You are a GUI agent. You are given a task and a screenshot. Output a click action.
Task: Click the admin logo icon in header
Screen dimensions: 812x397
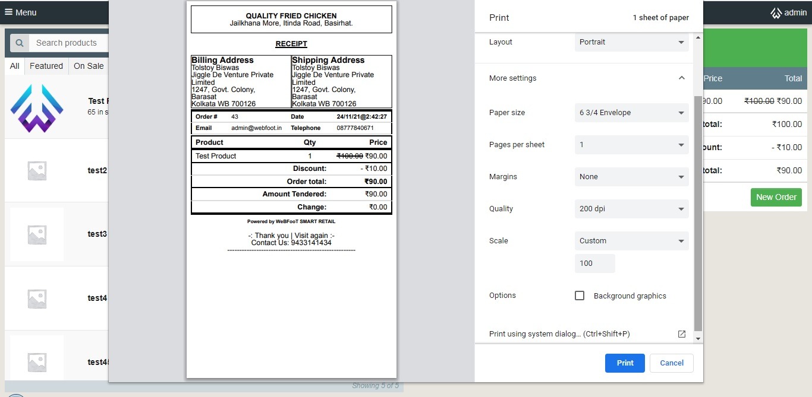[x=776, y=12]
